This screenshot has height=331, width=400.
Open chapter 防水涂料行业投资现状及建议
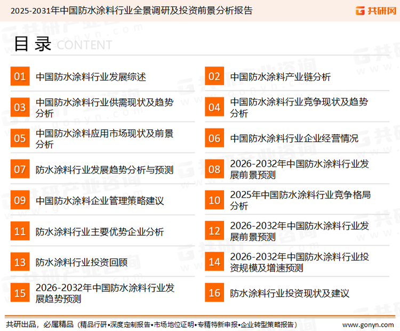tap(290, 293)
